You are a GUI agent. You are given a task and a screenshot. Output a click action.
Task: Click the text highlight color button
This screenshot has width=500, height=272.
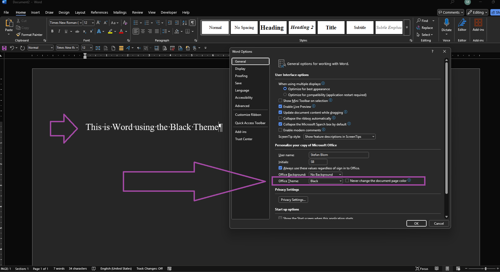(x=110, y=31)
